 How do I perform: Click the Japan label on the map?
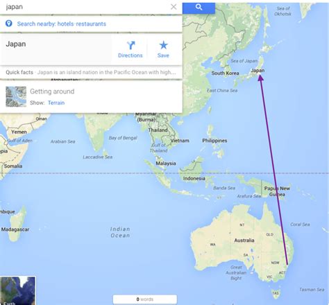(x=258, y=71)
